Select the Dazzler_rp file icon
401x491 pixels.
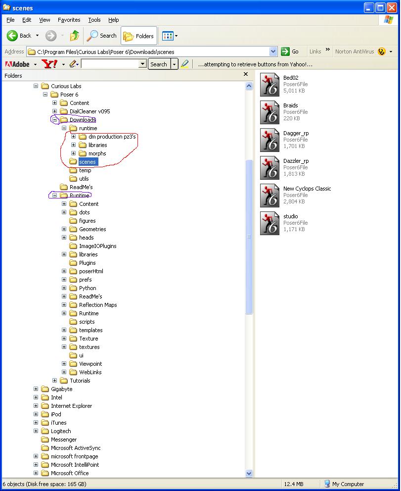tap(269, 168)
